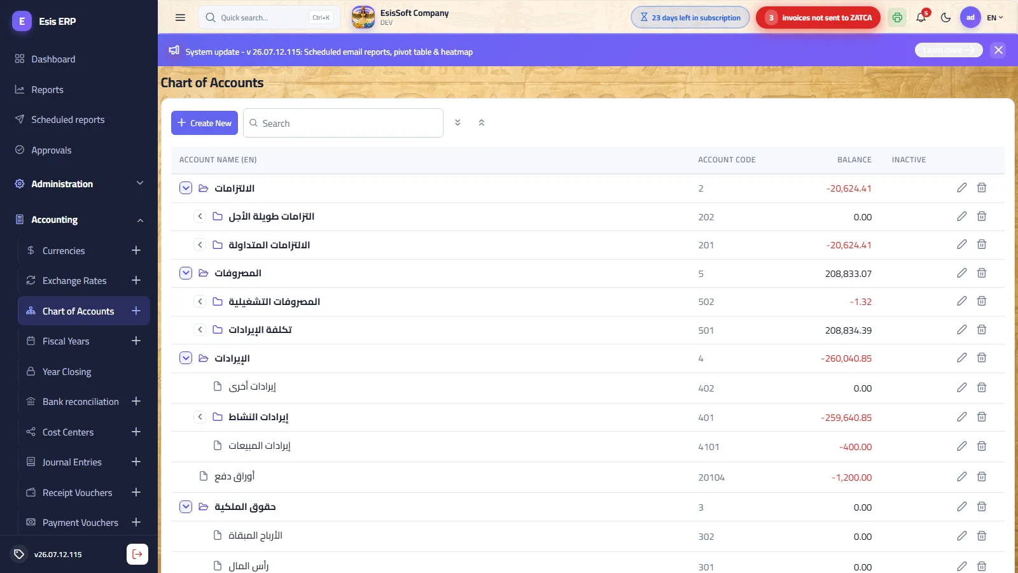Add Bank reconciliation plus icon
The image size is (1018, 573).
click(x=136, y=401)
